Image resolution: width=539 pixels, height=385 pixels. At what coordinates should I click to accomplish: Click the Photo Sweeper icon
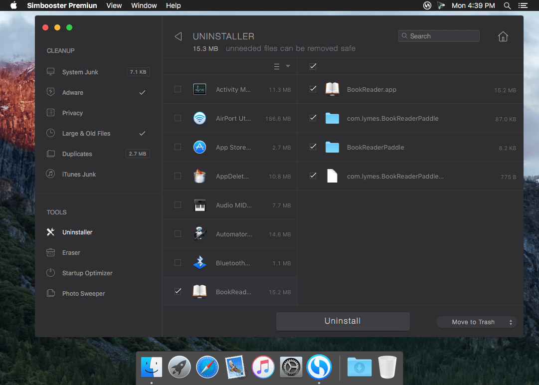pos(50,293)
